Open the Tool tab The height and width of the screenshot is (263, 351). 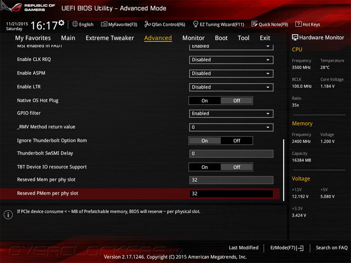point(244,38)
